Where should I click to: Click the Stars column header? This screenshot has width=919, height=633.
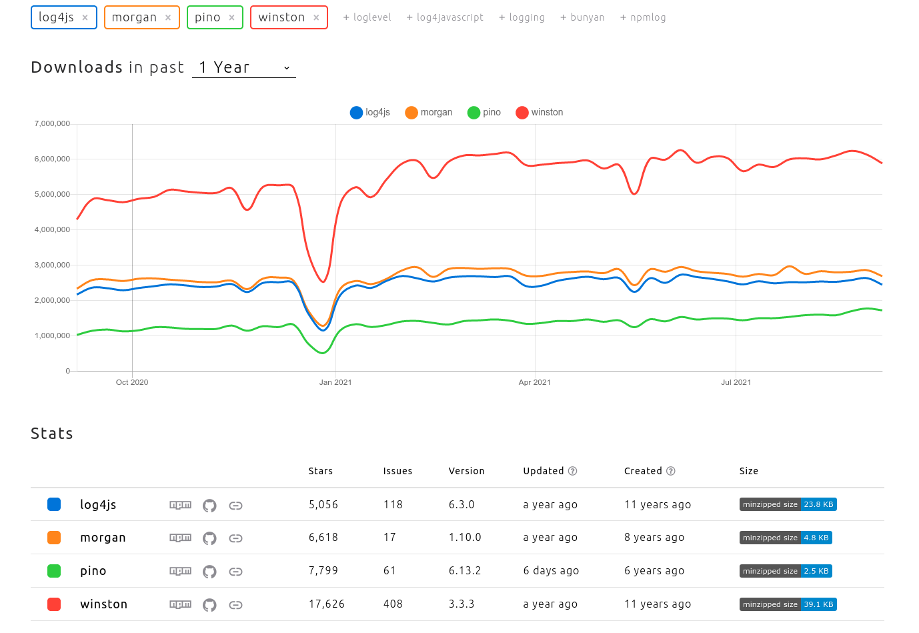tap(321, 471)
